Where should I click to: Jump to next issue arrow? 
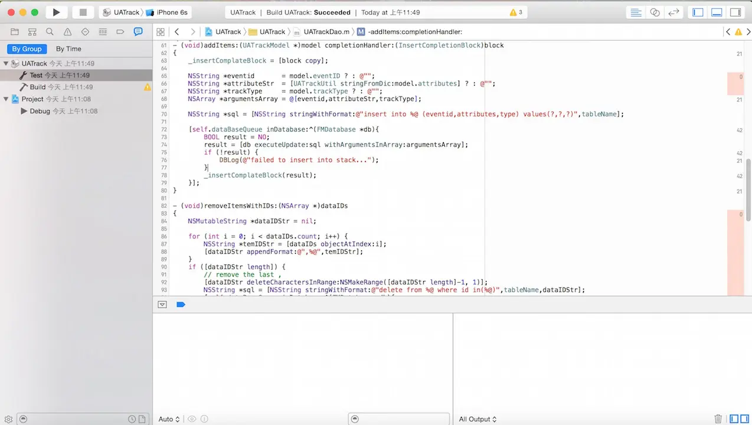747,32
